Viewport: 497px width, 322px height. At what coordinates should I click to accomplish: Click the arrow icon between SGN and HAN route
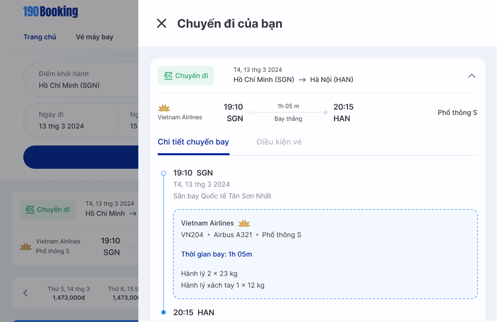302,79
